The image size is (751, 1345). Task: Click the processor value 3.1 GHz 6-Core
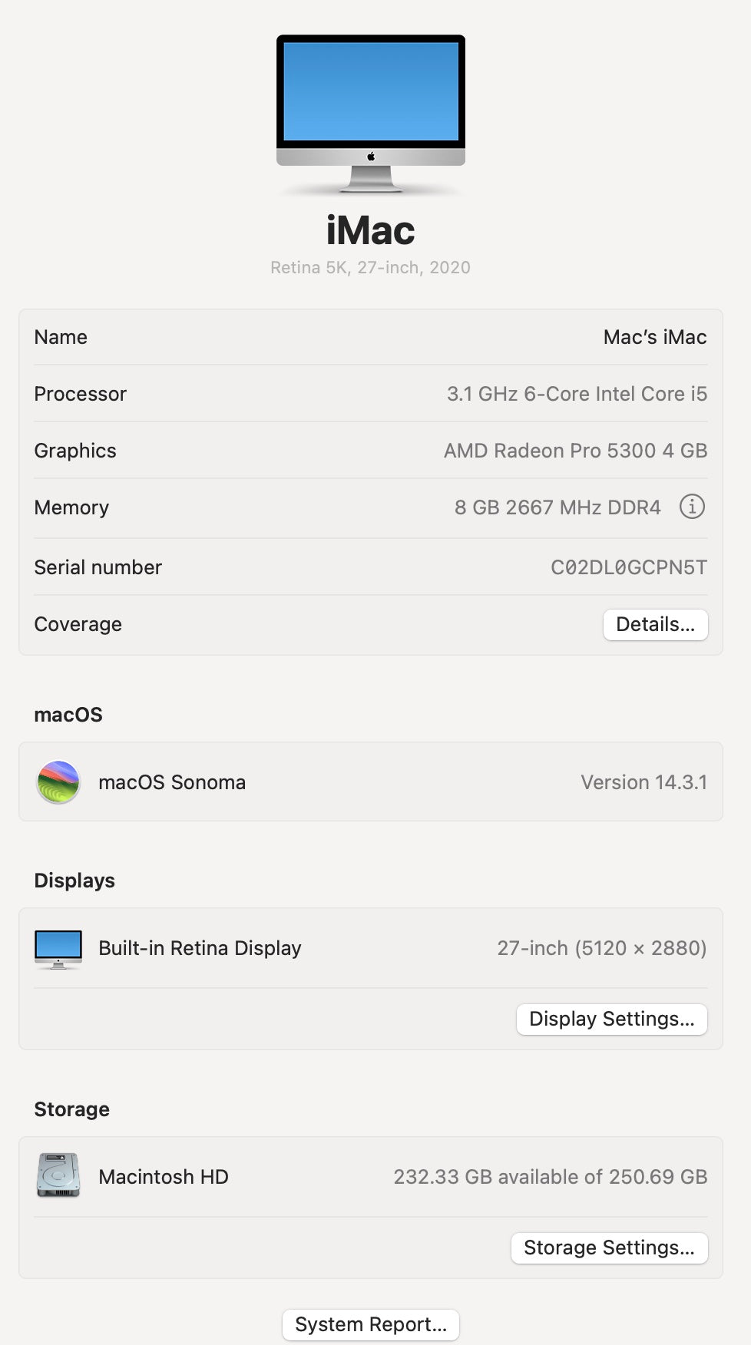(x=577, y=395)
